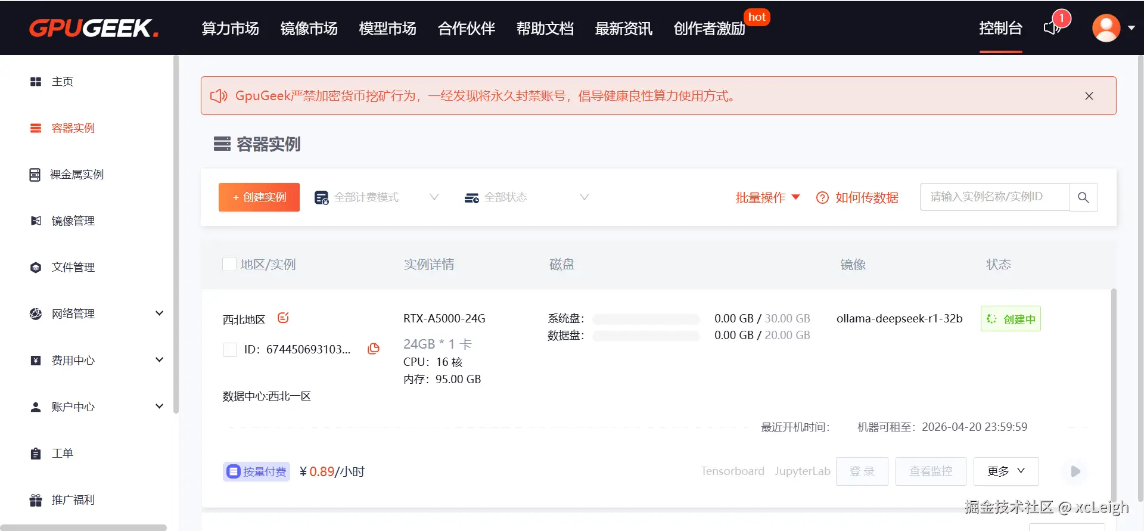Expand the 网络管理 sidebar submenu chevron
The width and height of the screenshot is (1144, 531).
click(159, 313)
